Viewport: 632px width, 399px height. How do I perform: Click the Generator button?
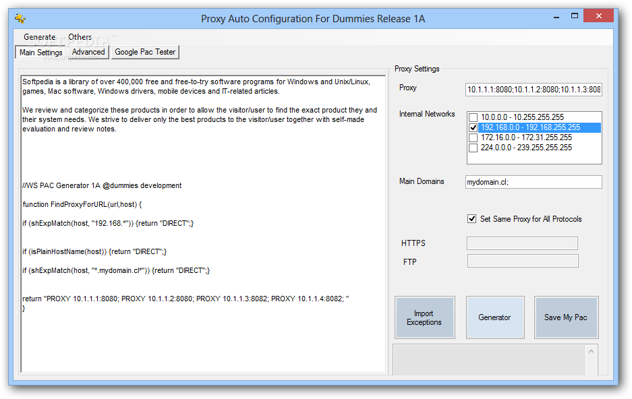[494, 317]
